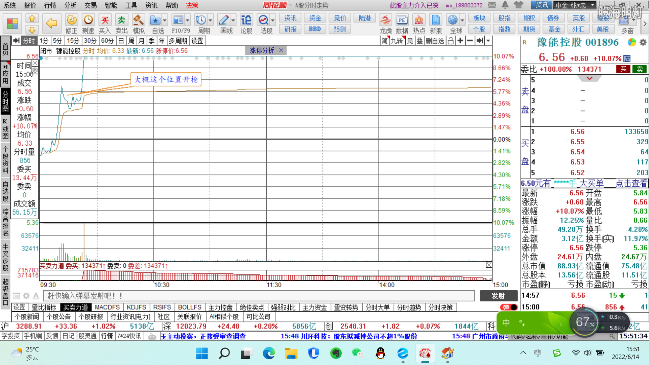Select the 分时图 sidebar tab
Screen dimensions: 649x365
coord(5,101)
